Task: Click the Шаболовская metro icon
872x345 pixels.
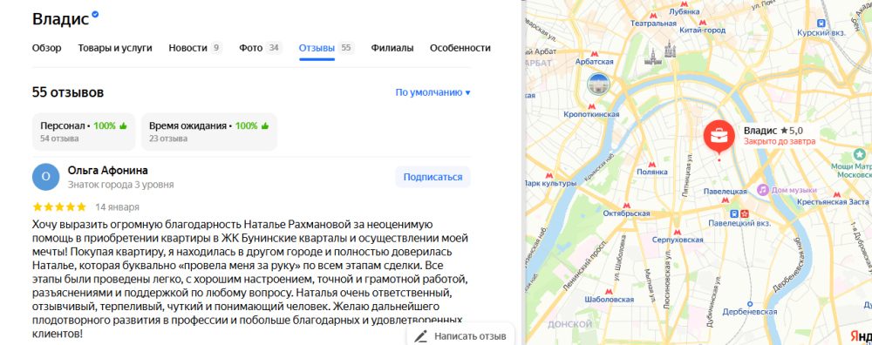Action: 609,291
